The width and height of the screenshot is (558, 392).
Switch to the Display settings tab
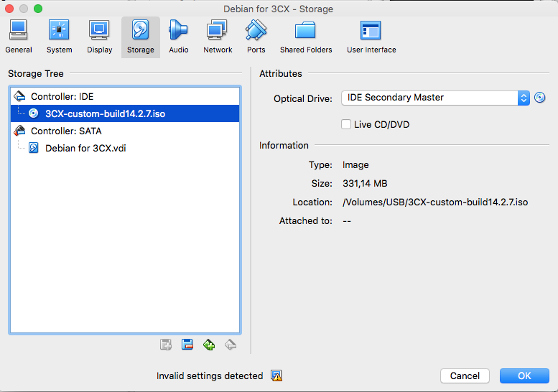pyautogui.click(x=99, y=37)
